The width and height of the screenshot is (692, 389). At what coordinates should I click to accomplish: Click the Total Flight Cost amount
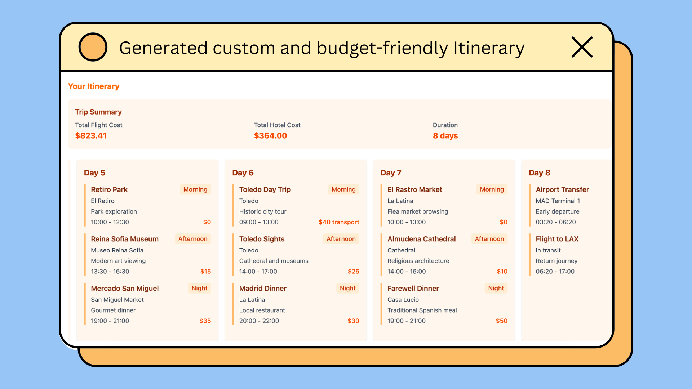pos(91,136)
